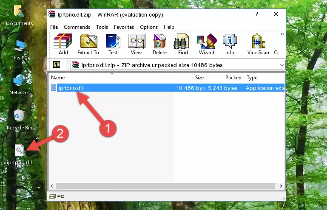This screenshot has height=210, width=327.
Task: Click the drive icon in status bar
Action: [52, 196]
